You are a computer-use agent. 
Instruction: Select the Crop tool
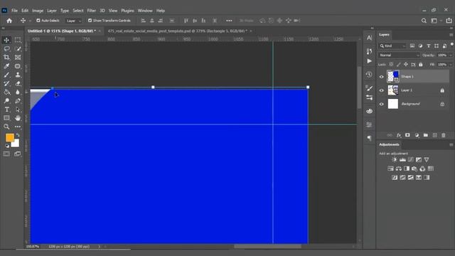tap(6, 58)
